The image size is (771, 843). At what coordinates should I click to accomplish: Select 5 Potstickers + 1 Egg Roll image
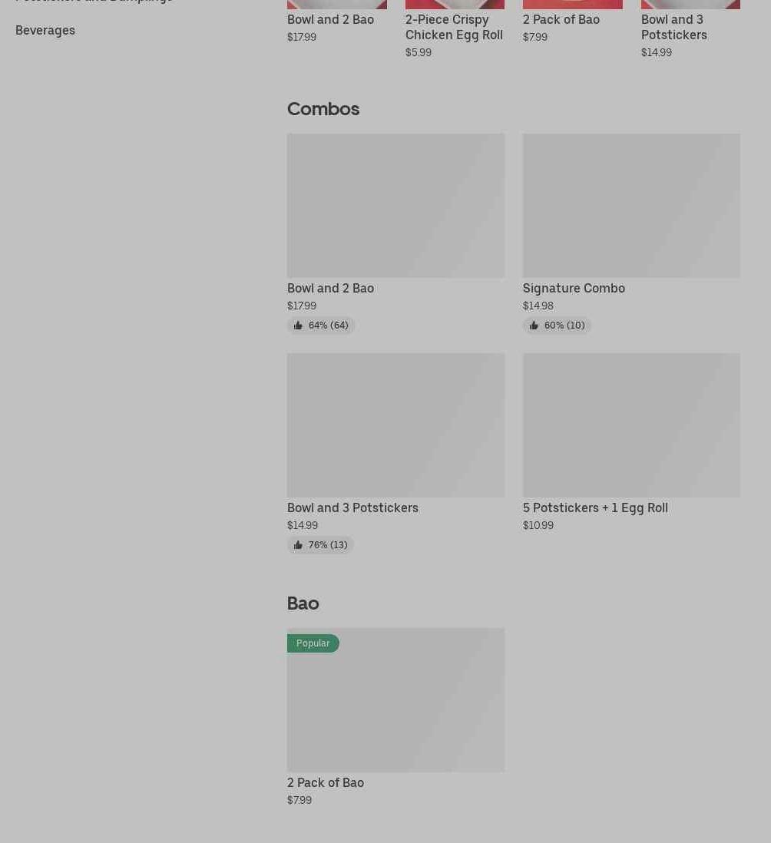631,425
